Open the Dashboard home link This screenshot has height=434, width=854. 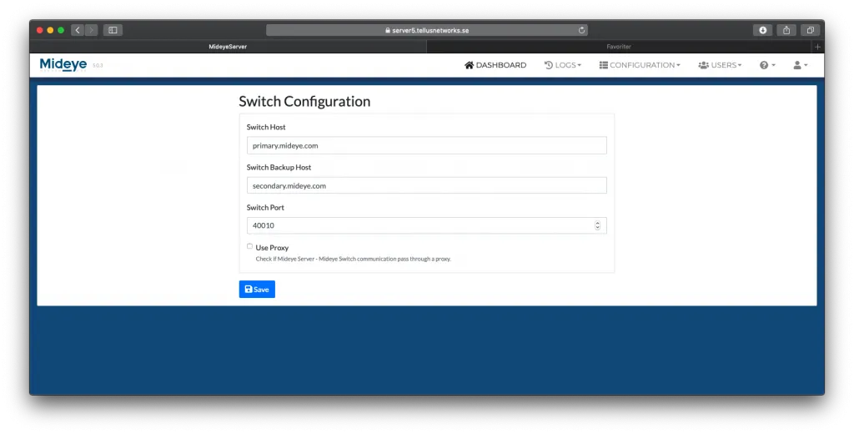pos(495,65)
